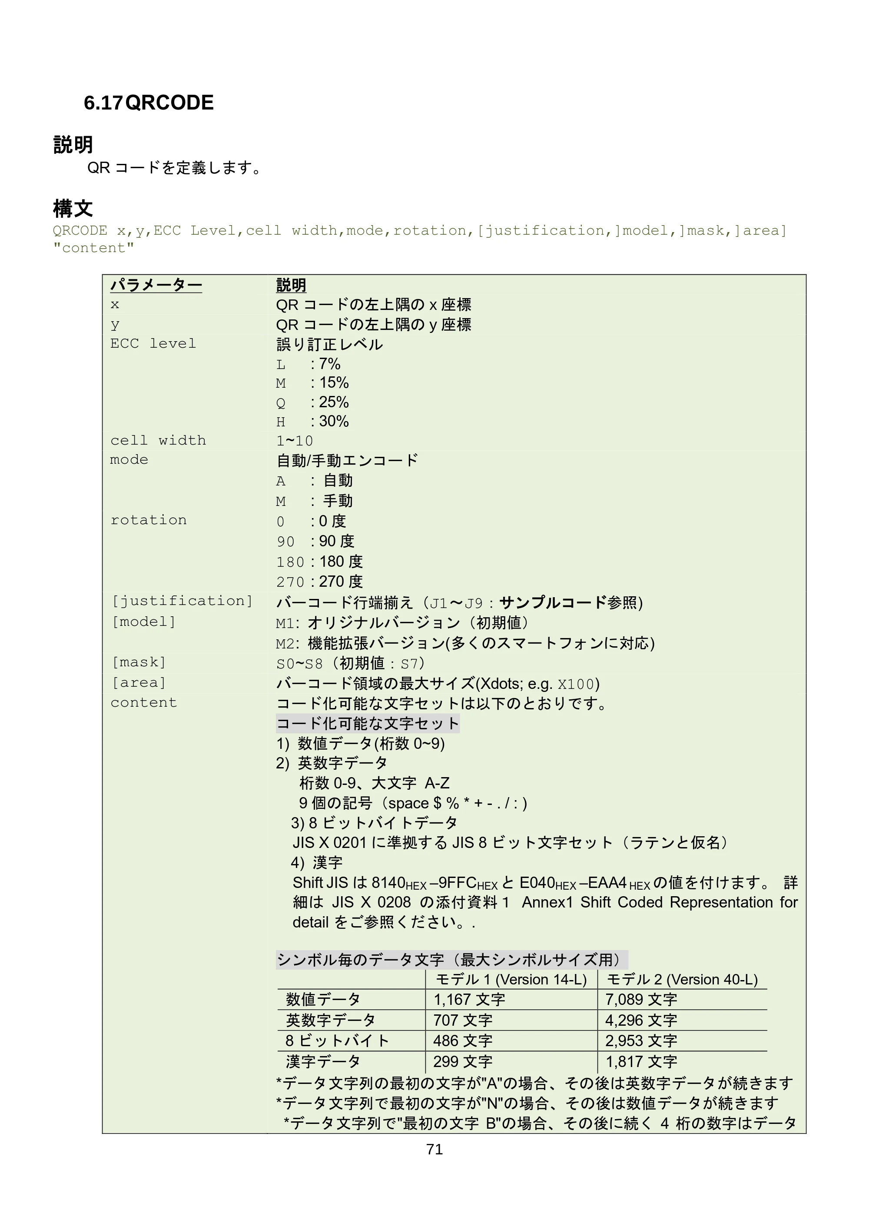Click the '誤り訂正レベル' description
This screenshot has height=1230, width=869.
[329, 344]
